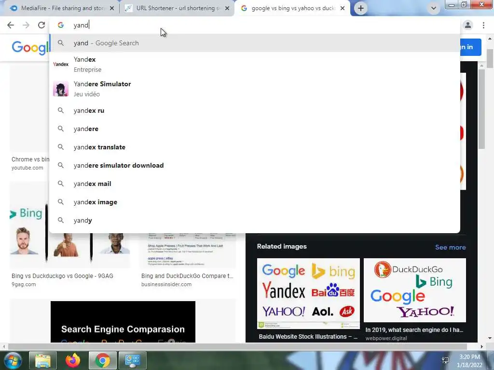The height and width of the screenshot is (370, 494).
Task: Choose 'yand - Google Search' suggestion
Action: tap(255, 43)
